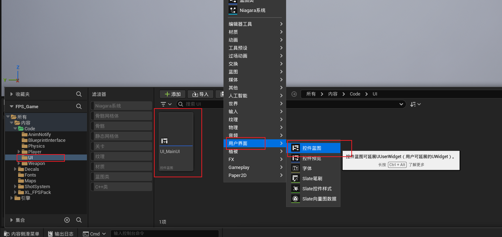This screenshot has height=237, width=502.
Task: Open the Paper2D submenu
Action: 255,175
